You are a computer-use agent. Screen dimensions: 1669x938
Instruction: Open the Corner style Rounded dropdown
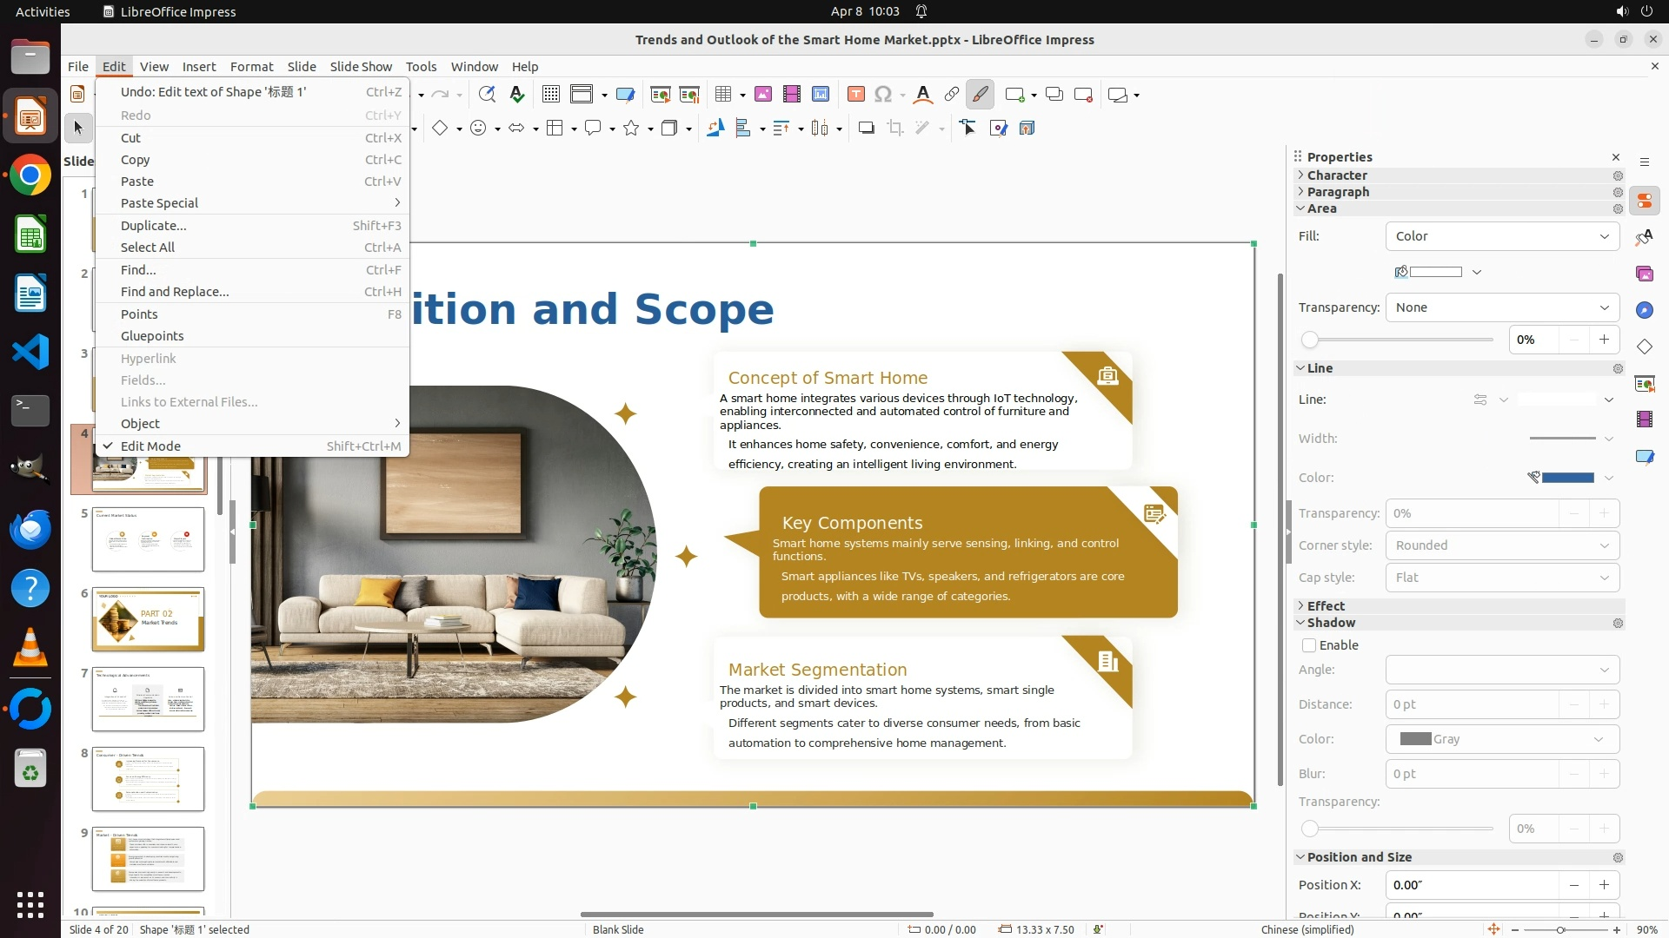click(1501, 545)
